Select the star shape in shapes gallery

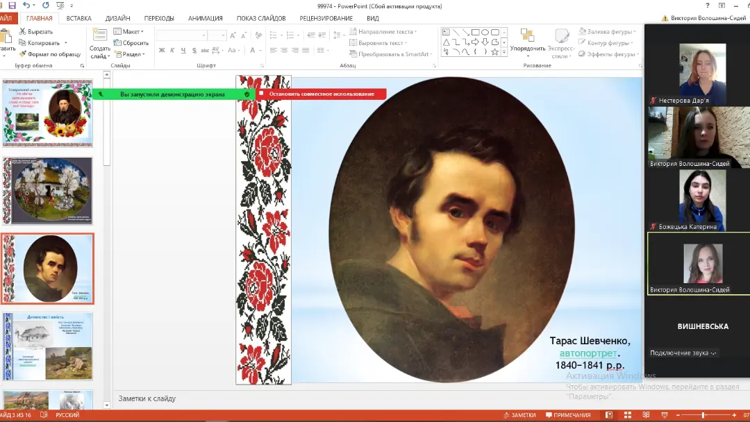[x=494, y=52]
